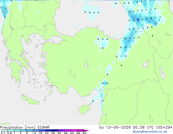Click the 0.5 legend scale label
The height and width of the screenshot is (134, 173).
click(x=10, y=133)
